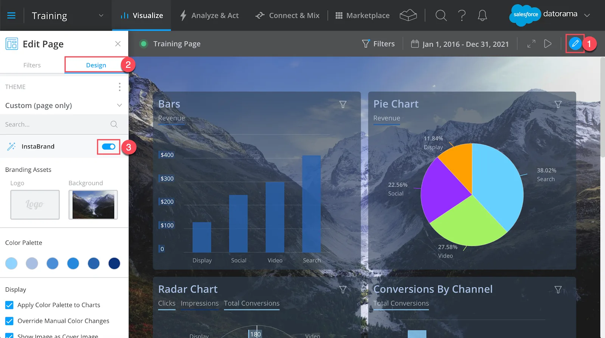
Task: Click the Search bar in Bars chart
Action: click(x=311, y=204)
